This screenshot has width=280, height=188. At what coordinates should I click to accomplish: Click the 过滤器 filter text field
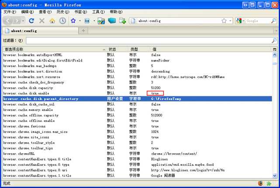point(148,40)
